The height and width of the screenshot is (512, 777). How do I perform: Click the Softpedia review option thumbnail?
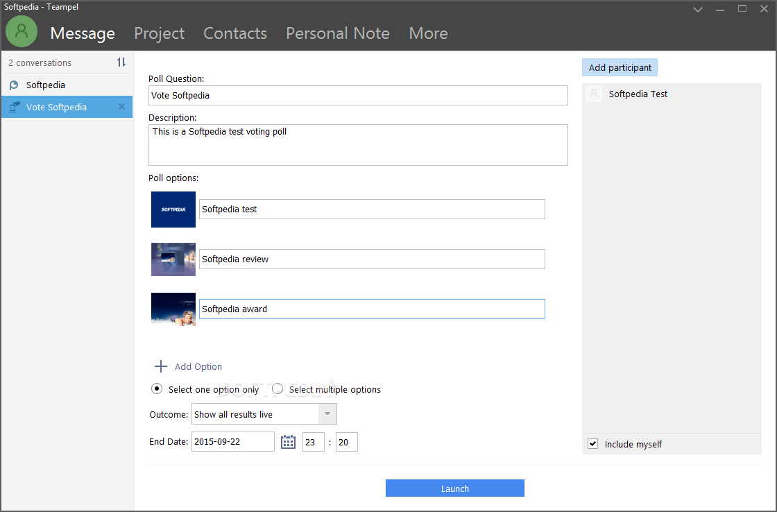click(173, 259)
